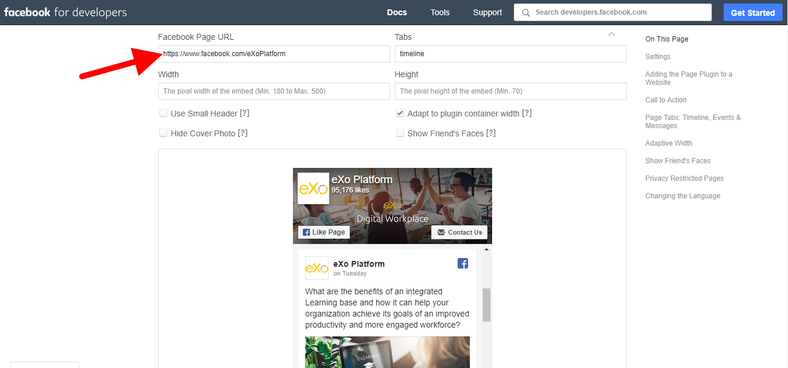This screenshot has width=788, height=368.
Task: Click the Get Started button
Action: tap(753, 12)
